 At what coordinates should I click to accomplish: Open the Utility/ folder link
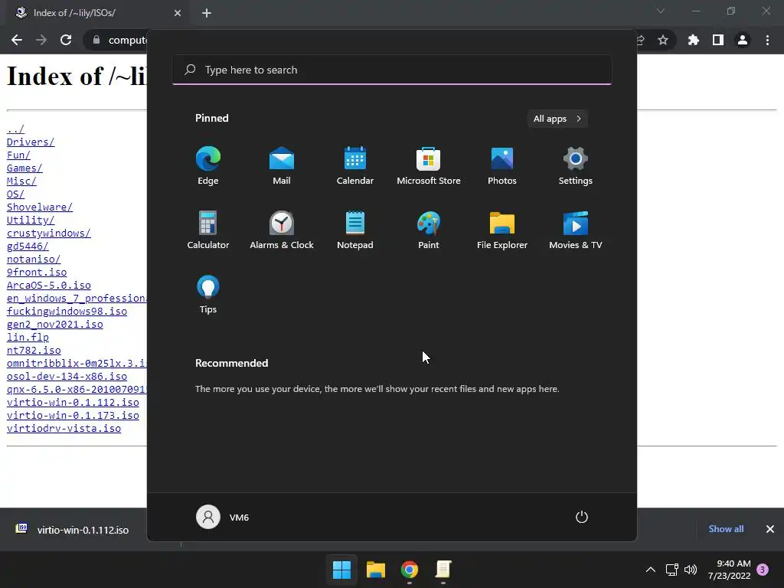coord(31,220)
